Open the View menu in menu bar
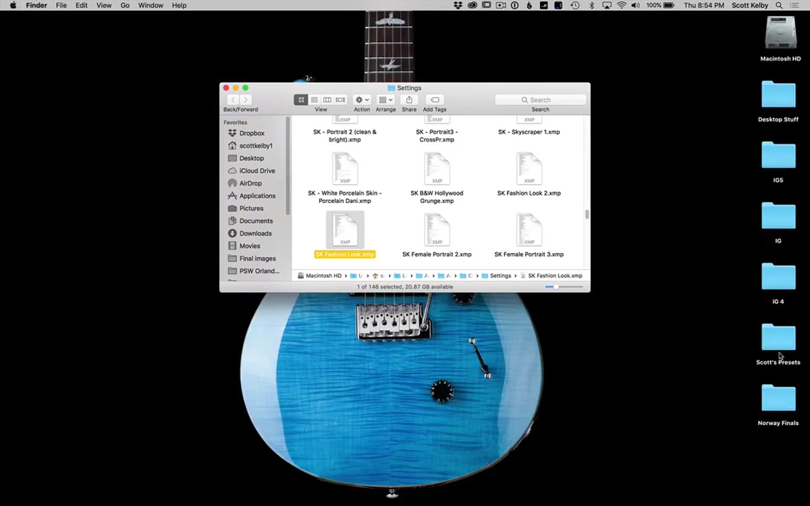This screenshot has width=810, height=506. click(104, 5)
